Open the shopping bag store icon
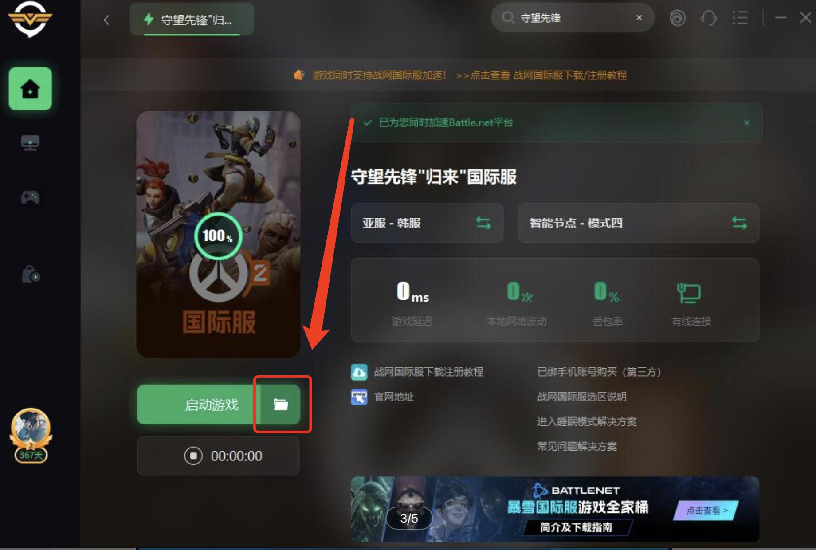816x550 pixels. (31, 274)
